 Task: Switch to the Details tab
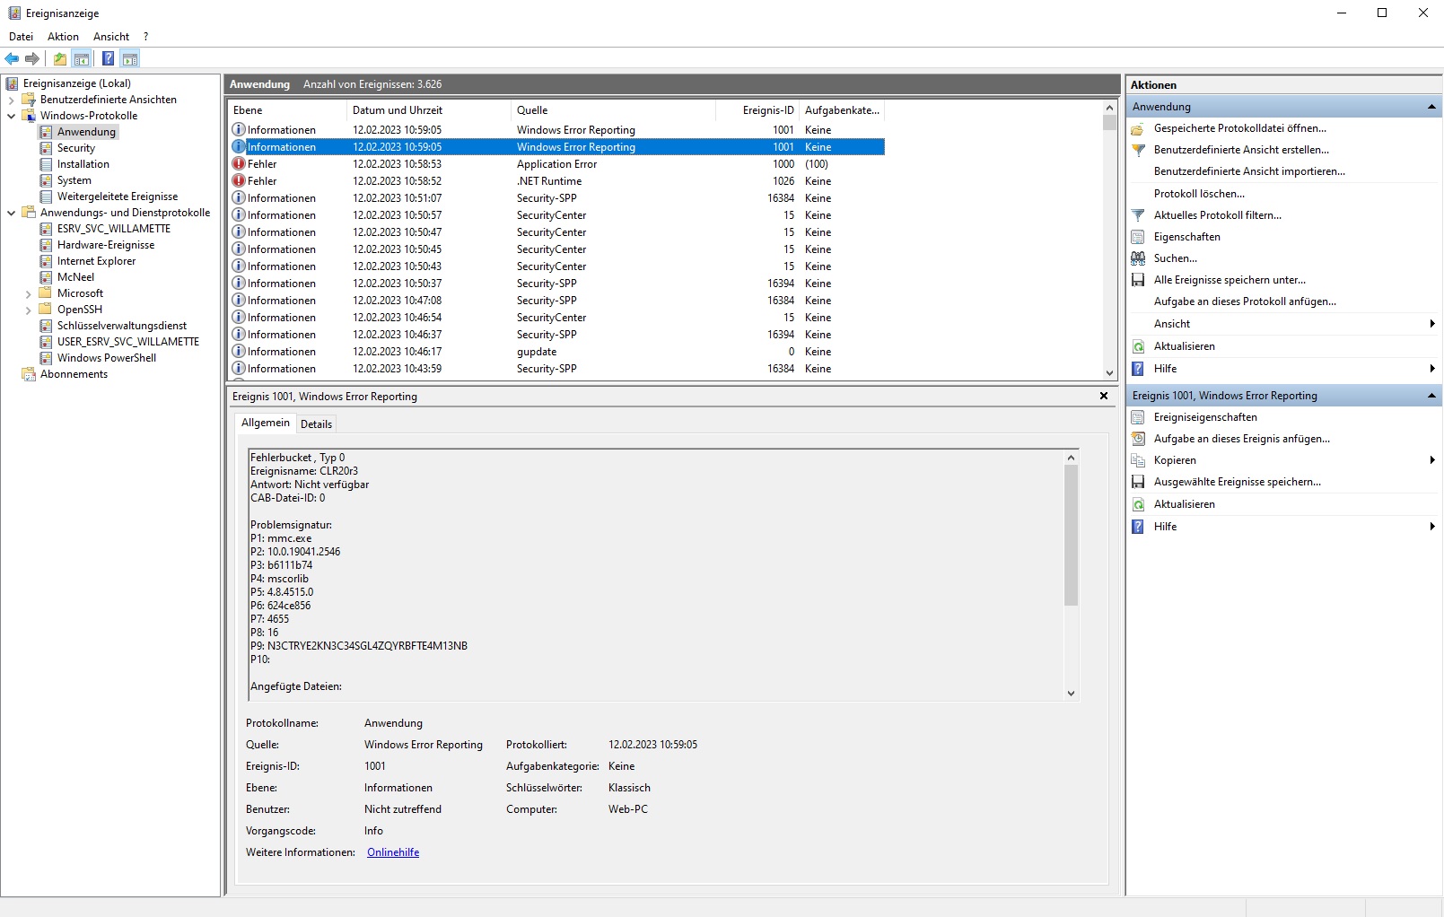pos(316,424)
